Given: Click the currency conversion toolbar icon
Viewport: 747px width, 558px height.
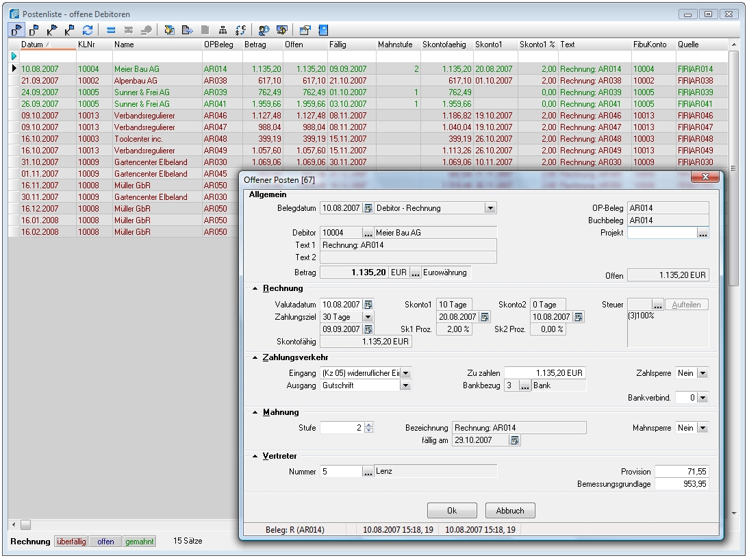Looking at the screenshot, I should click(x=240, y=30).
